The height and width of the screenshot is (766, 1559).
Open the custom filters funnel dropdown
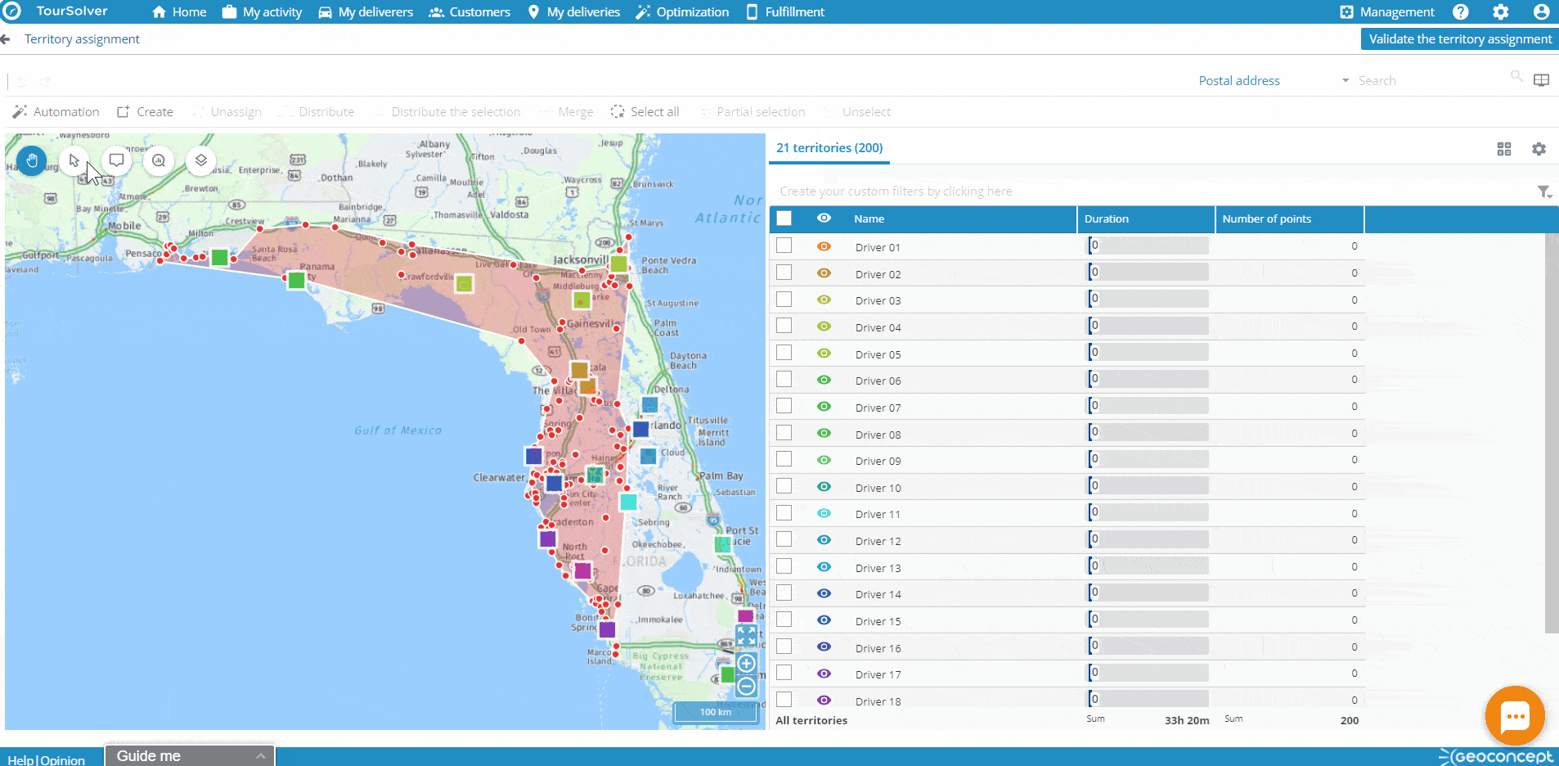1543,191
